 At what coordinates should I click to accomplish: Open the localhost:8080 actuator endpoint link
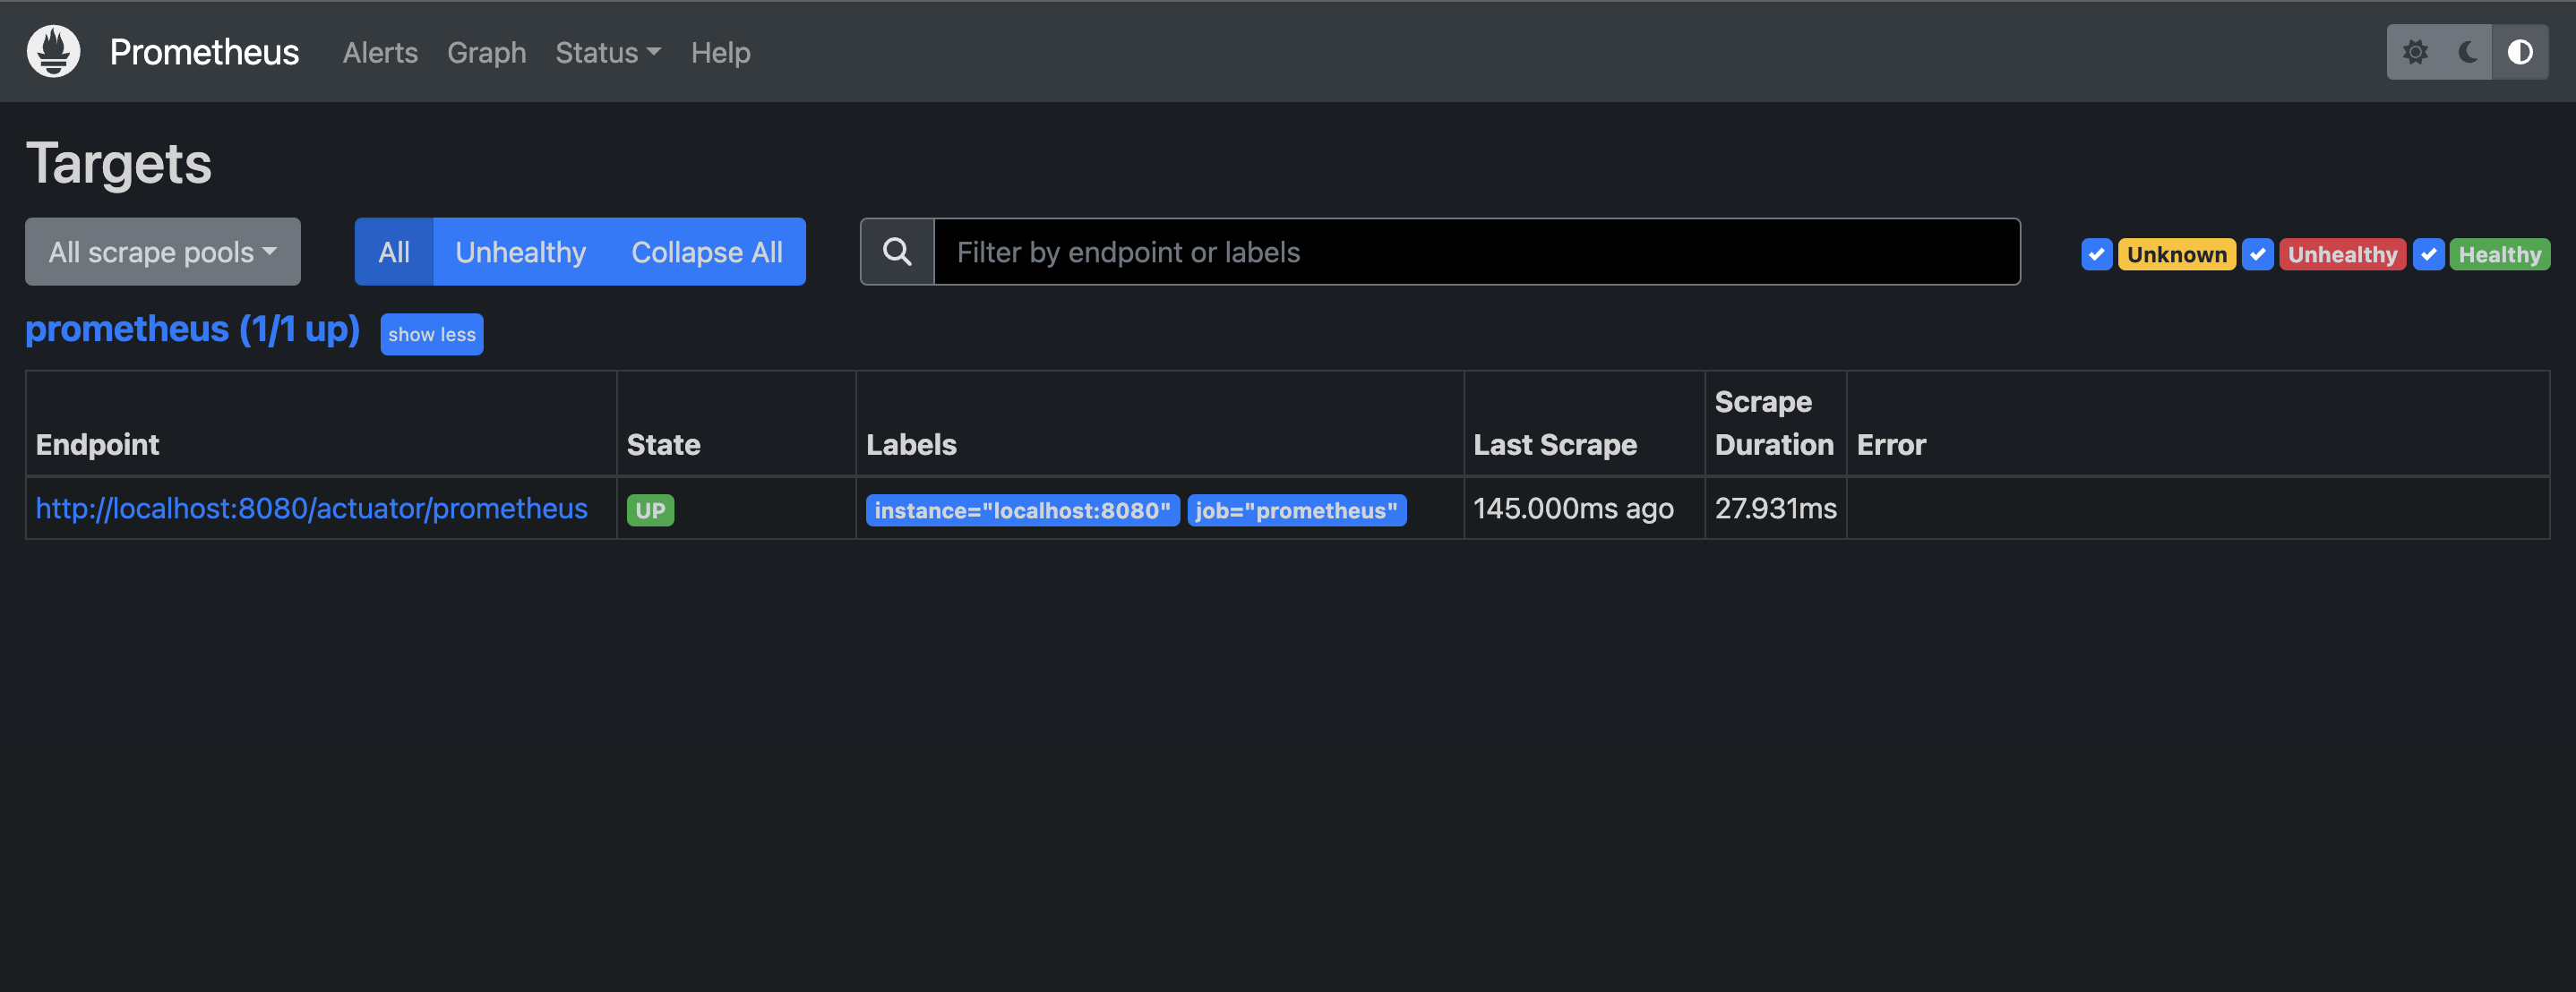tap(312, 508)
